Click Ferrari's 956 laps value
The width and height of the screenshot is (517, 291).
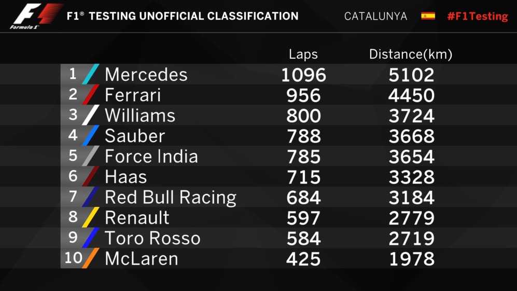point(303,95)
